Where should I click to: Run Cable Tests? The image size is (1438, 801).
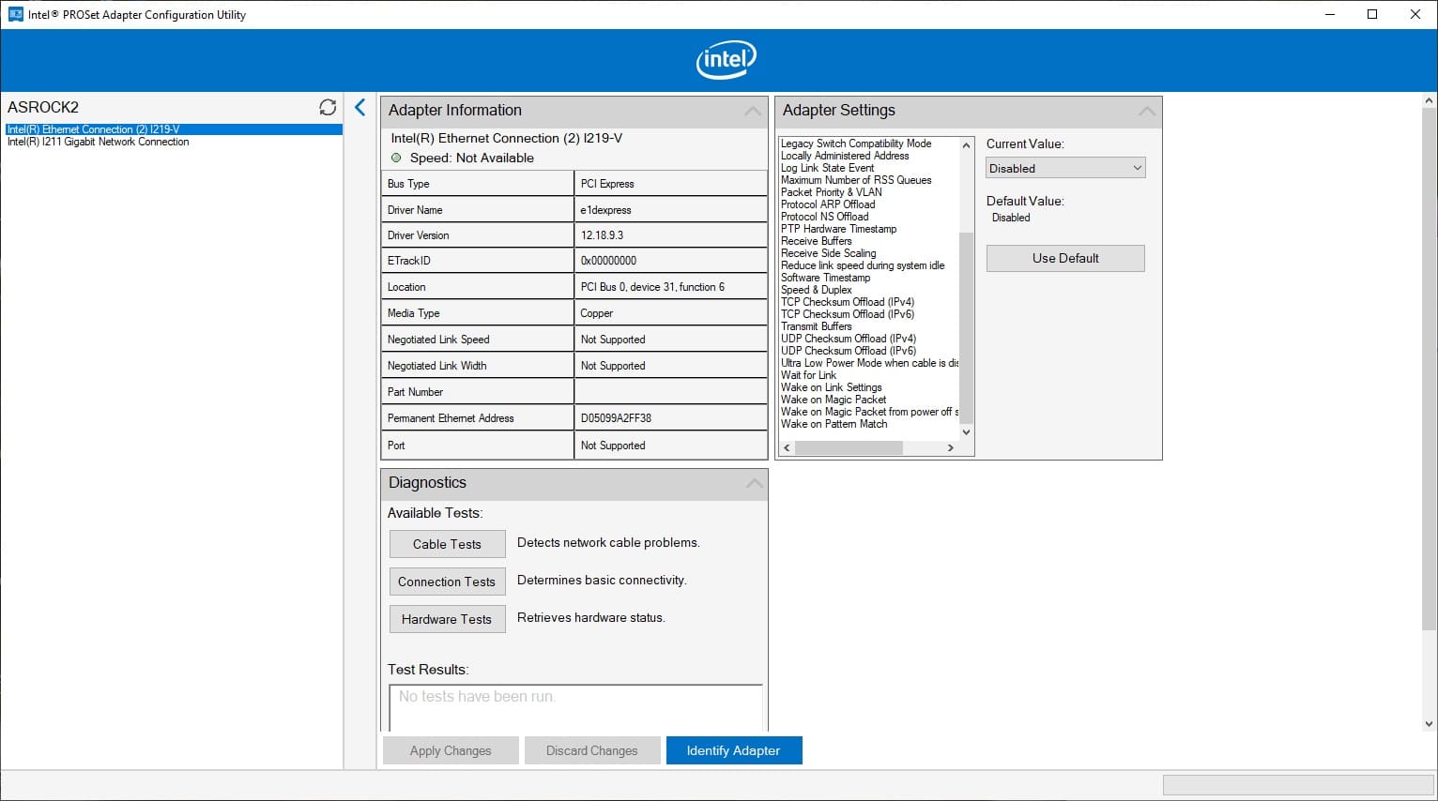(447, 544)
